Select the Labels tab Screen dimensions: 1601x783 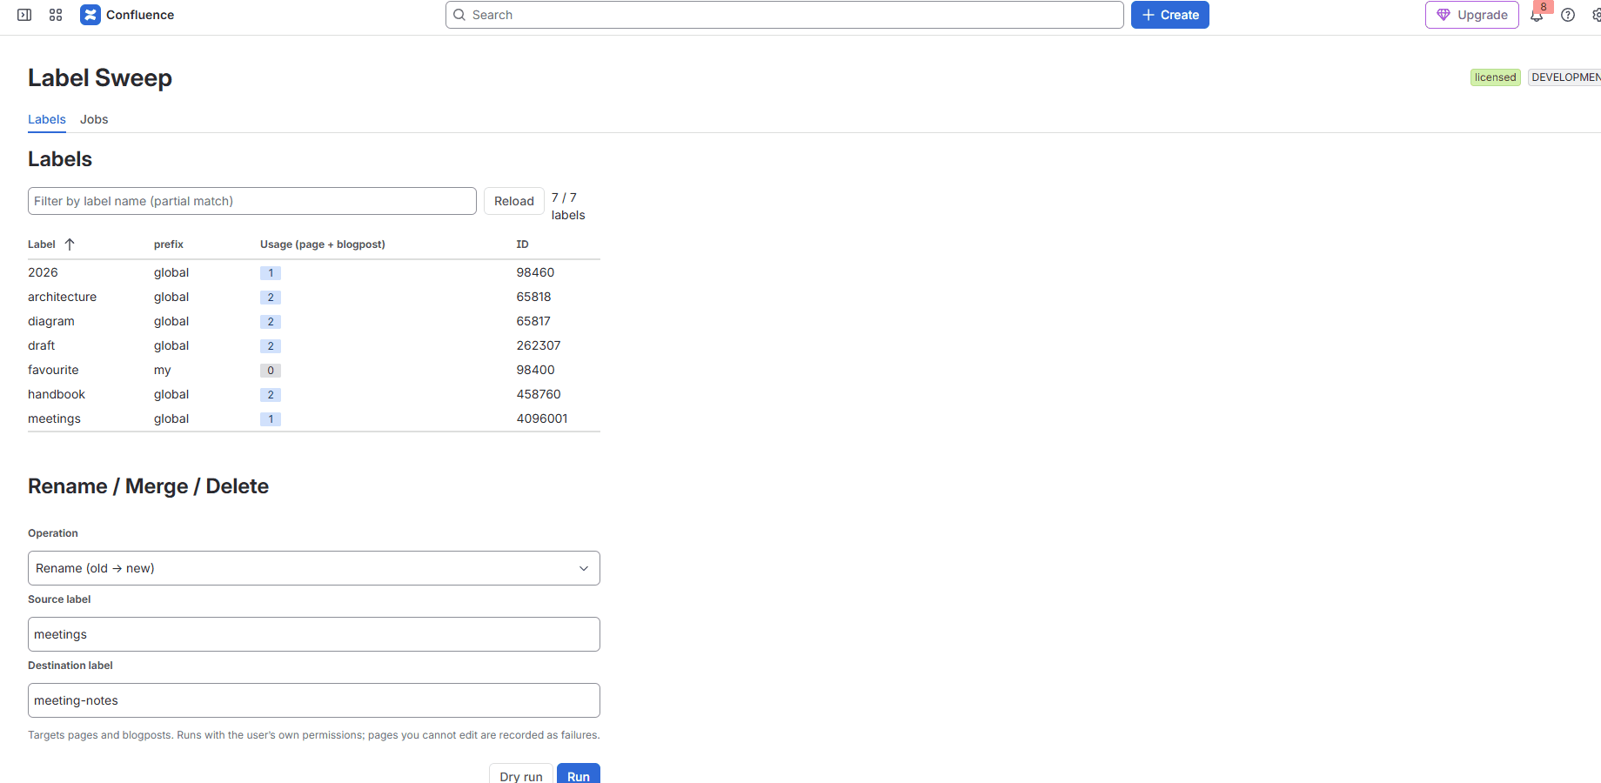point(47,119)
